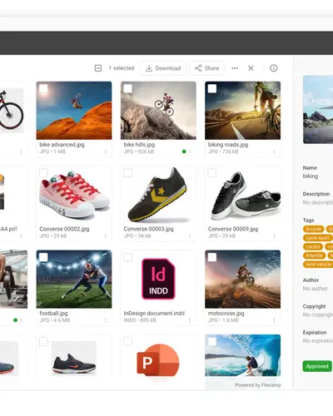Tick the checkbox on bike hills.jpg
Screen dimensions: 333x416
128,89
